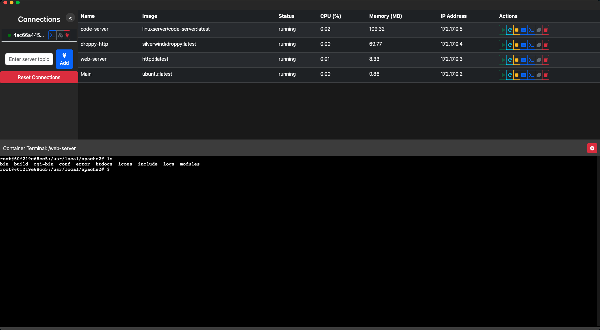This screenshot has height=330, width=600.
Task: Start the web-server container
Action: [503, 60]
